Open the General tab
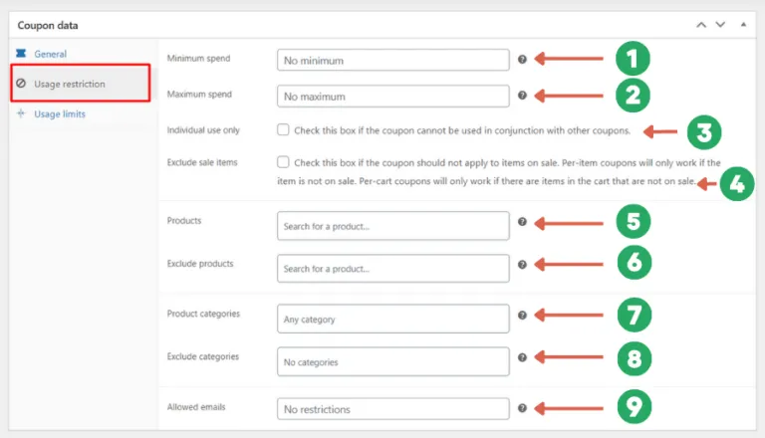765x438 pixels. [x=50, y=54]
